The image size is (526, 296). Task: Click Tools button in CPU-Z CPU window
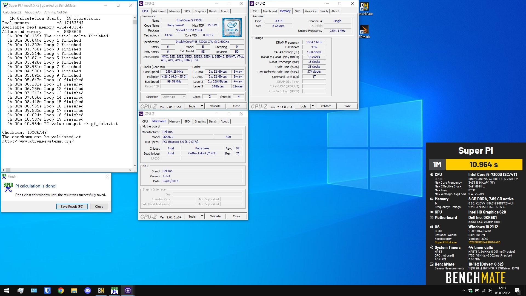tap(192, 106)
